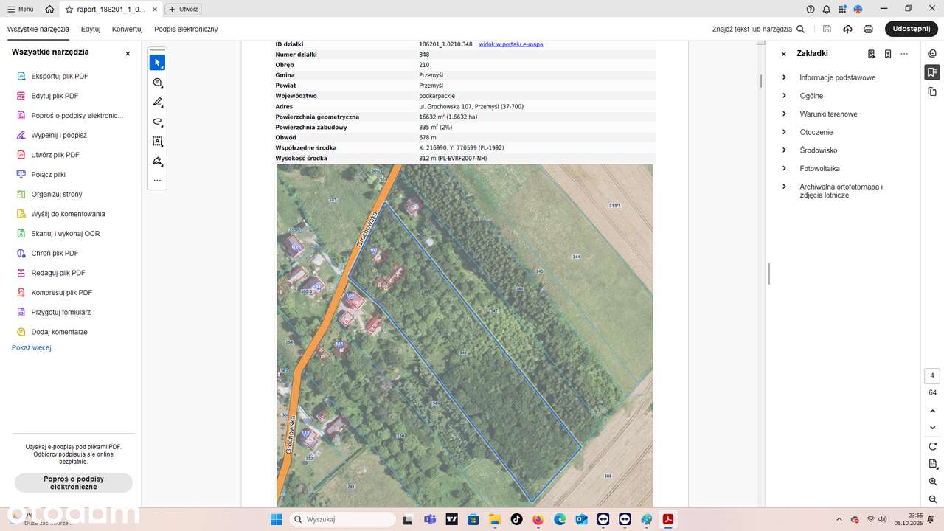
Task: Close the Wszystkie narzędzia panel
Action: pyautogui.click(x=128, y=53)
